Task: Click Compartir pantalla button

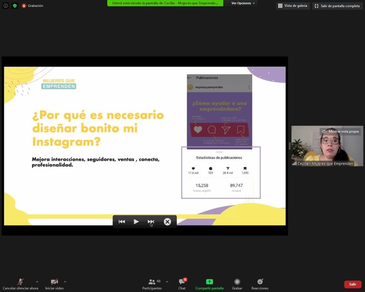Action: pyautogui.click(x=209, y=284)
